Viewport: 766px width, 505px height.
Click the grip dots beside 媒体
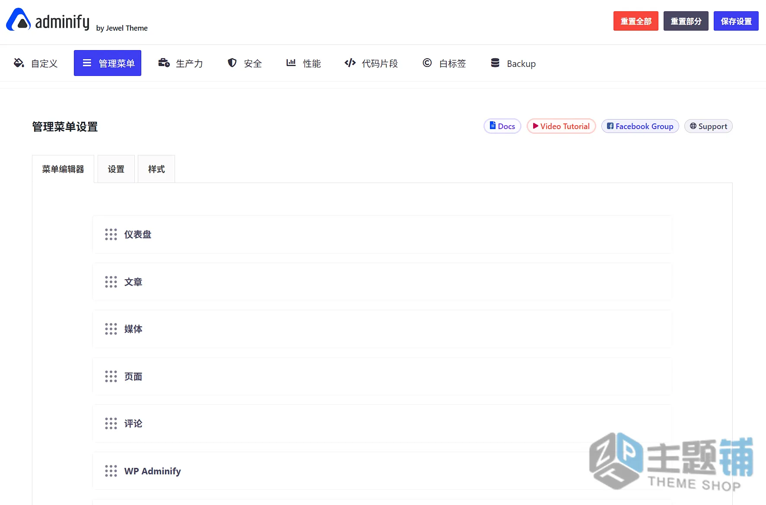(111, 329)
